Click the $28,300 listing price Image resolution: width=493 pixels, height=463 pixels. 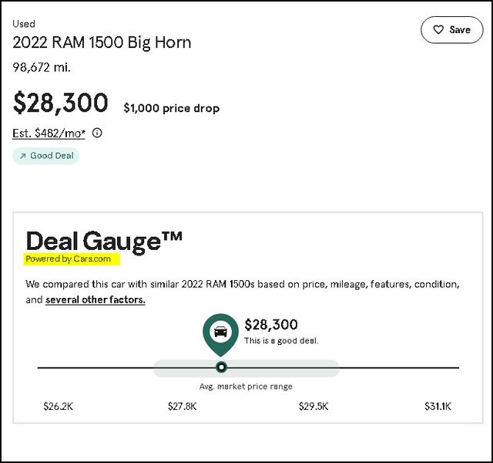60,103
